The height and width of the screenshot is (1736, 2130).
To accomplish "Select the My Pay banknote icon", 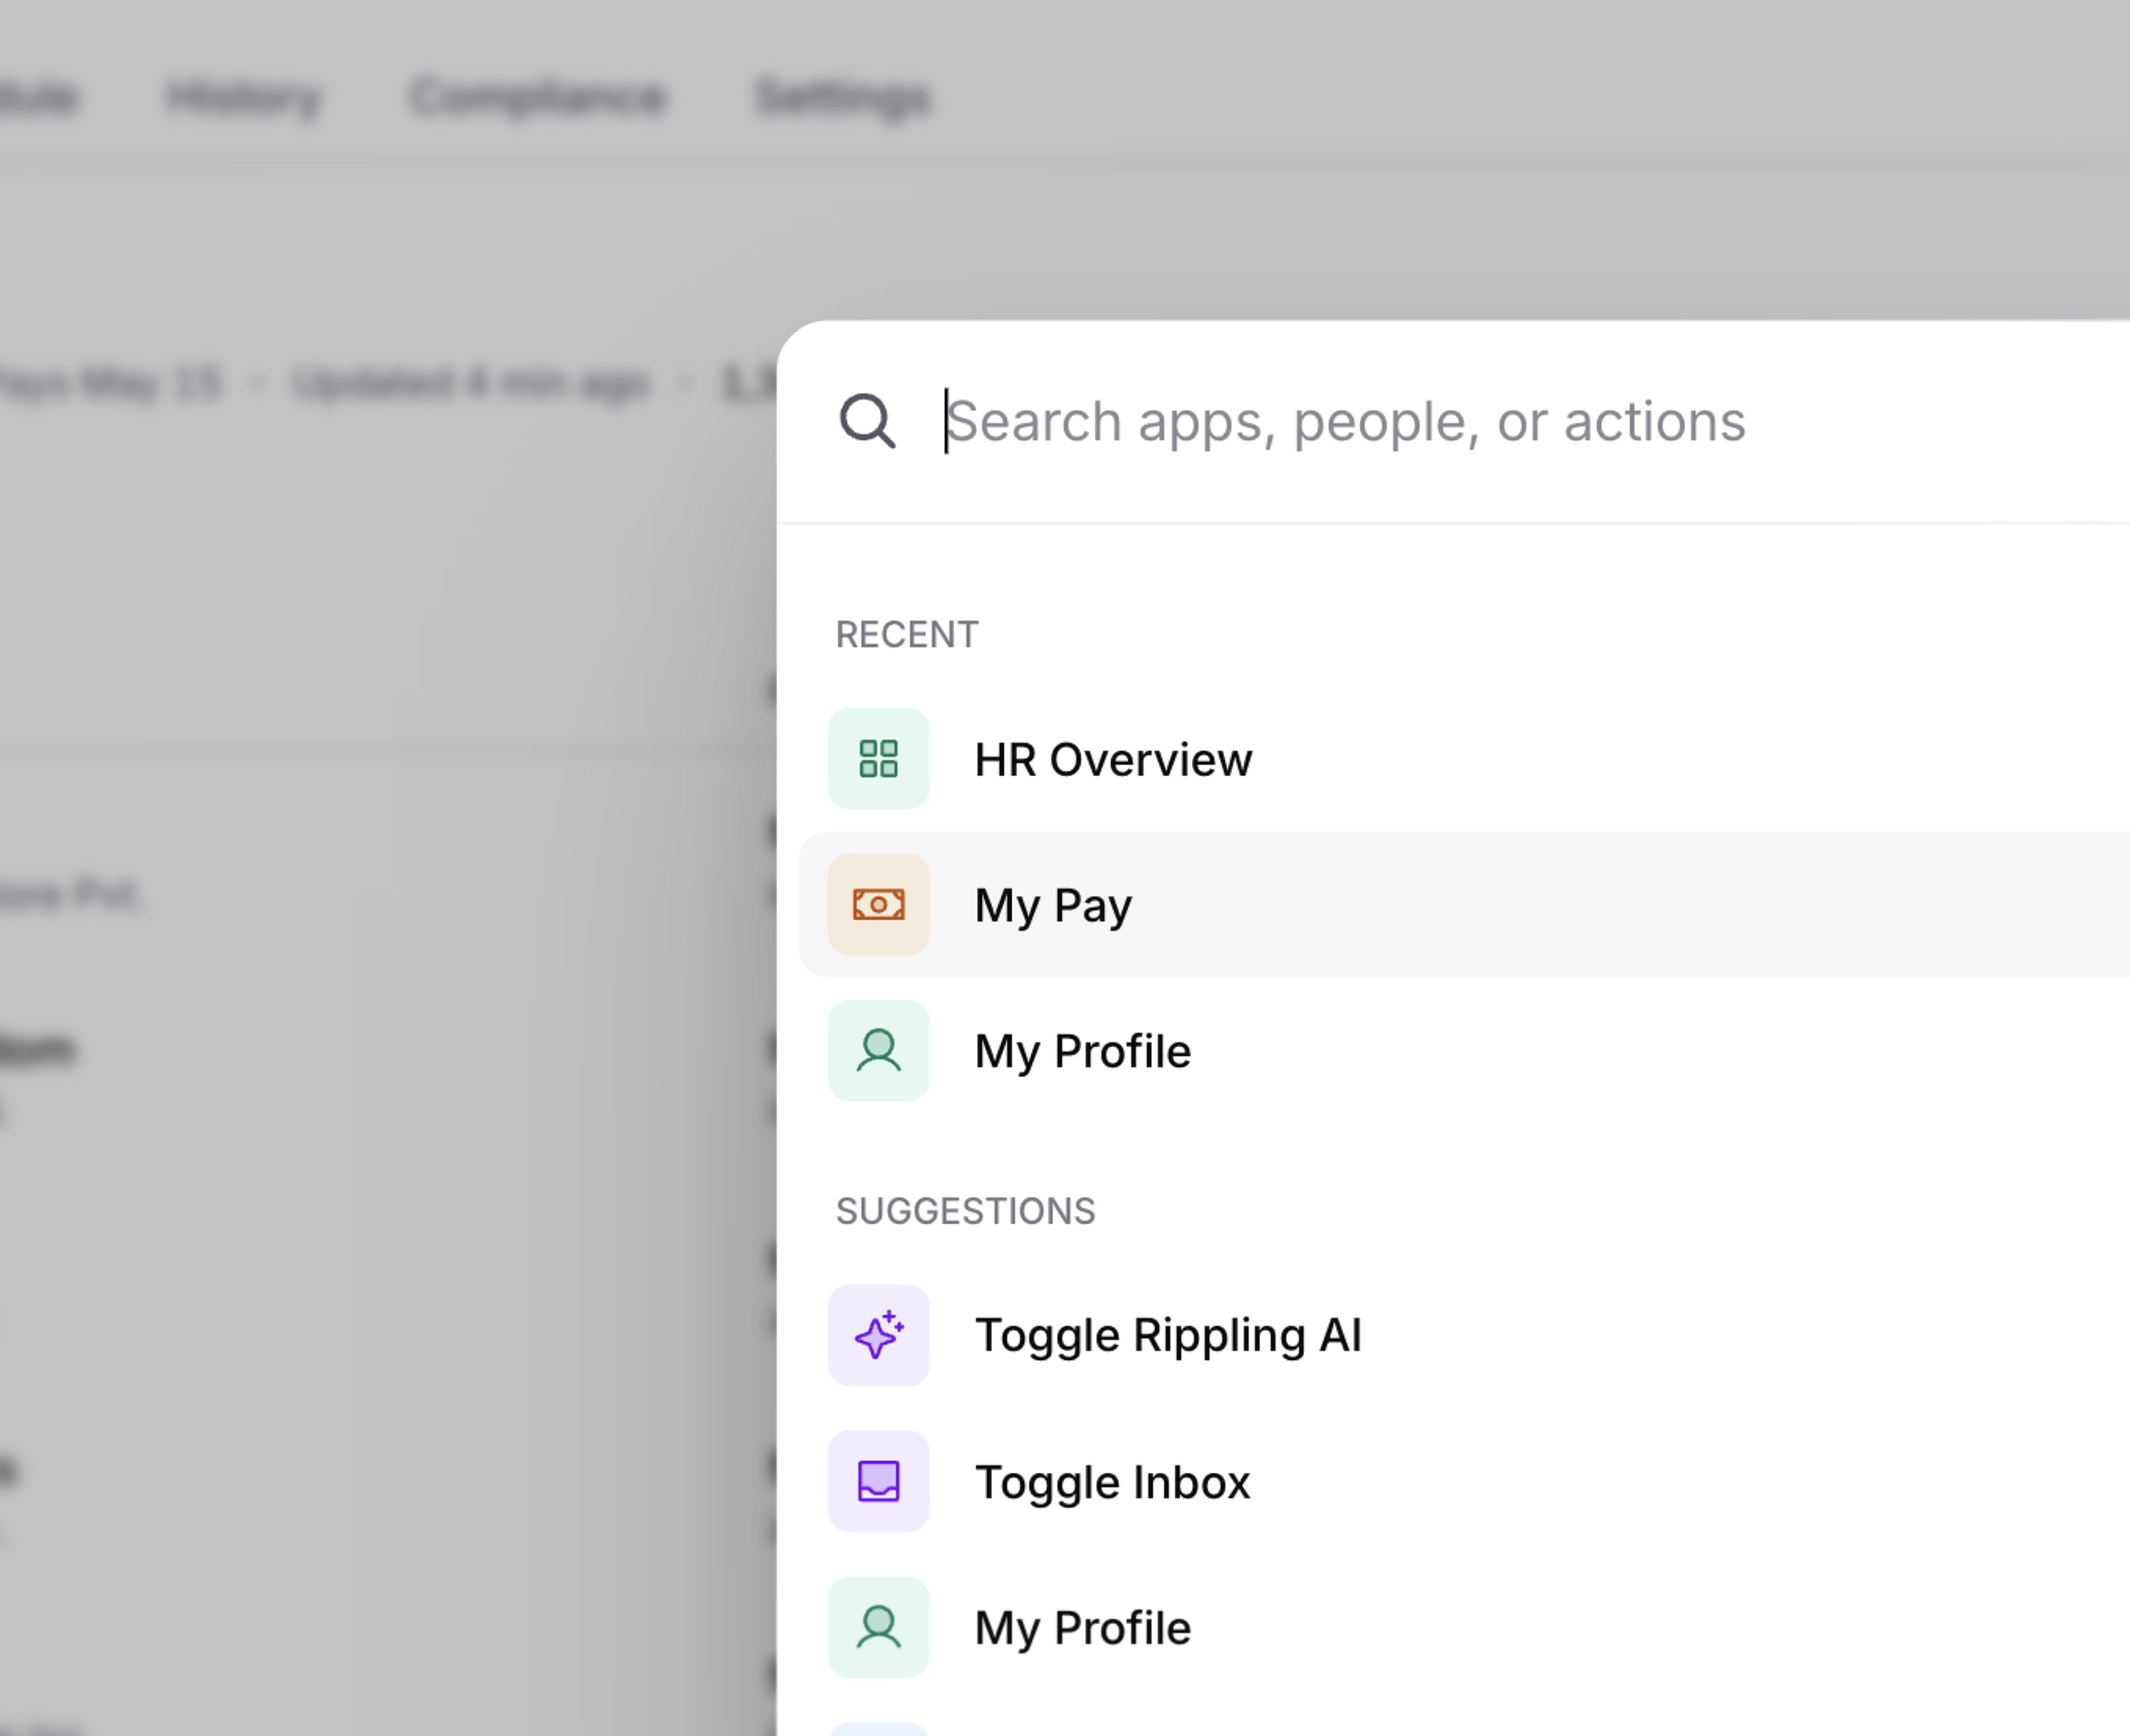I will point(878,904).
